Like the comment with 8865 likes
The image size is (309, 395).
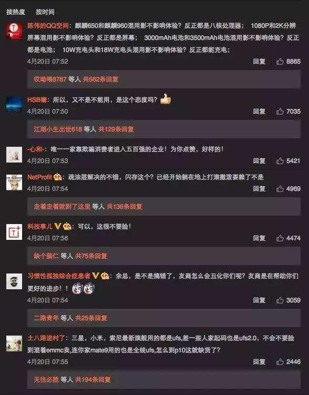point(280,62)
